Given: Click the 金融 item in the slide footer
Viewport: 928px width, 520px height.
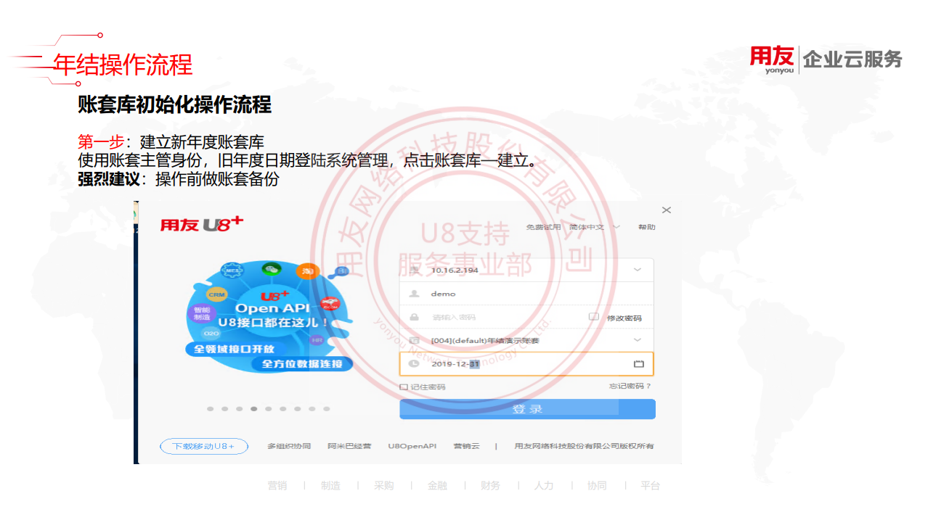Looking at the screenshot, I should tap(437, 486).
